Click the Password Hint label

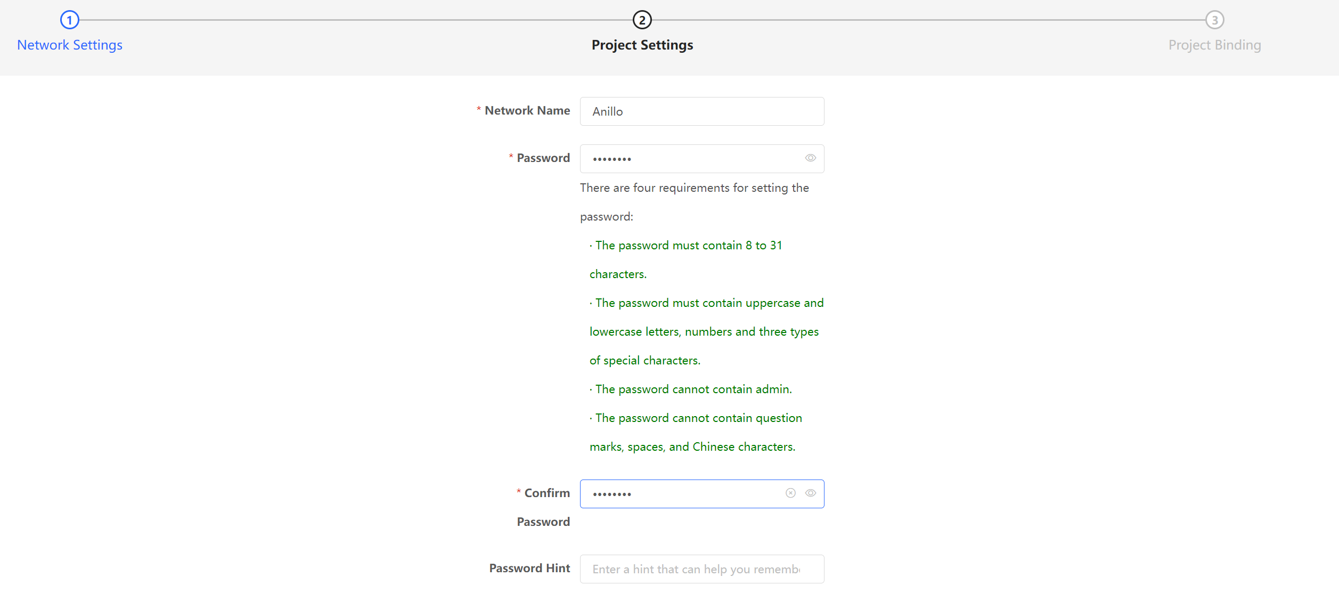click(529, 568)
